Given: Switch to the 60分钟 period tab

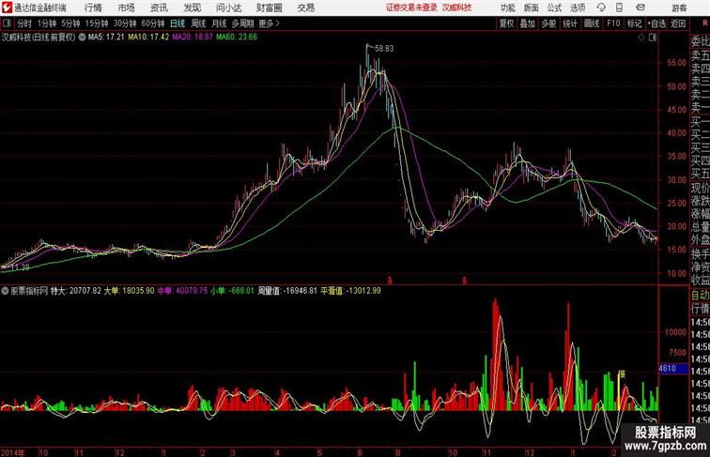Looking at the screenshot, I should point(153,23).
